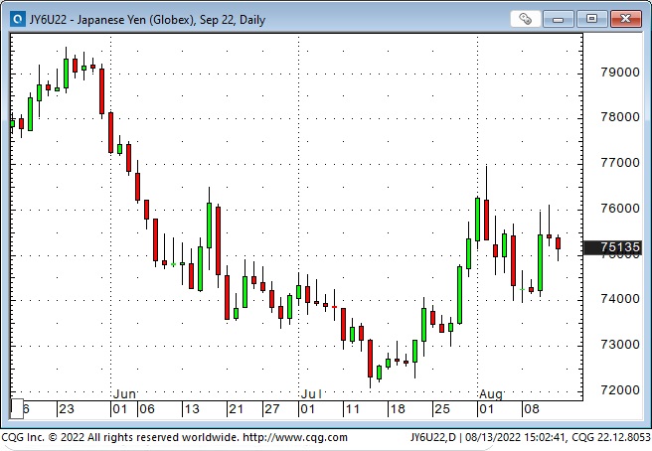Click the '27' date label on time axis
This screenshot has height=451, width=652.
point(272,409)
